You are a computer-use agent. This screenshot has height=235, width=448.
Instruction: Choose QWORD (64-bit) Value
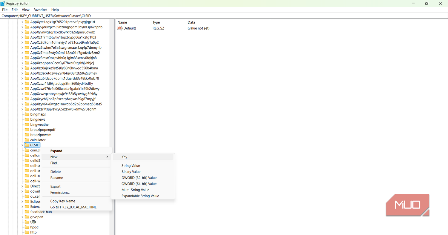143,184
